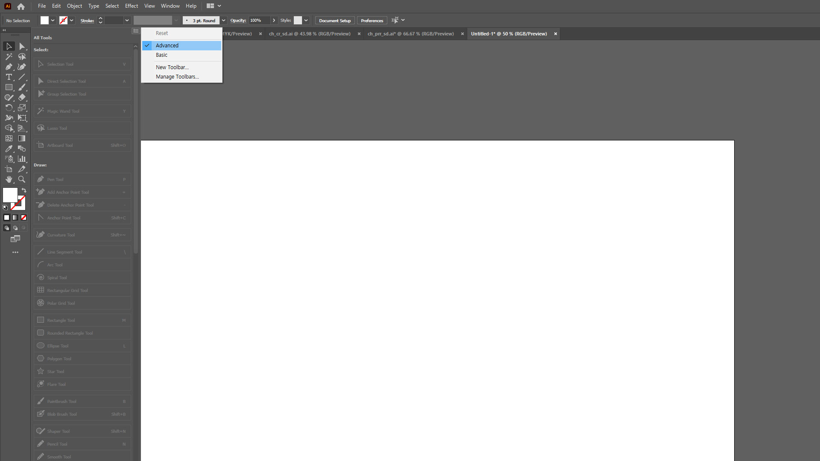Viewport: 820px width, 461px height.
Task: Expand the fill color dropdown arrow
Action: (x=53, y=20)
